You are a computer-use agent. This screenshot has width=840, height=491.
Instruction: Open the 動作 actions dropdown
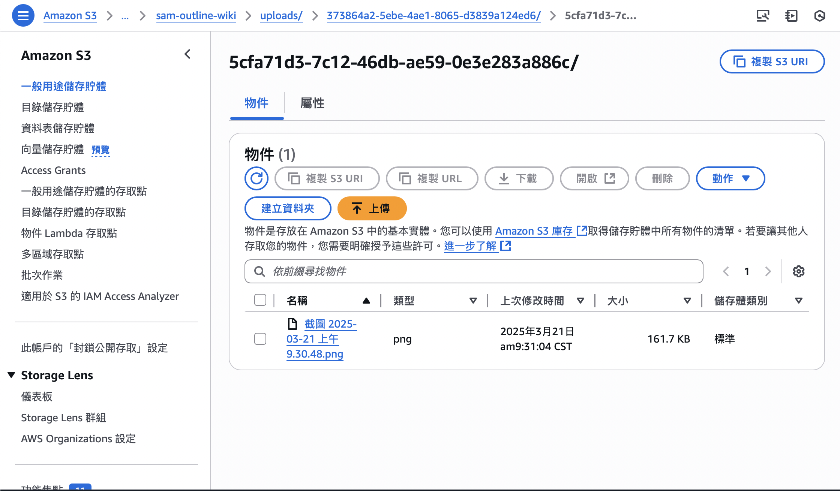(x=730, y=178)
